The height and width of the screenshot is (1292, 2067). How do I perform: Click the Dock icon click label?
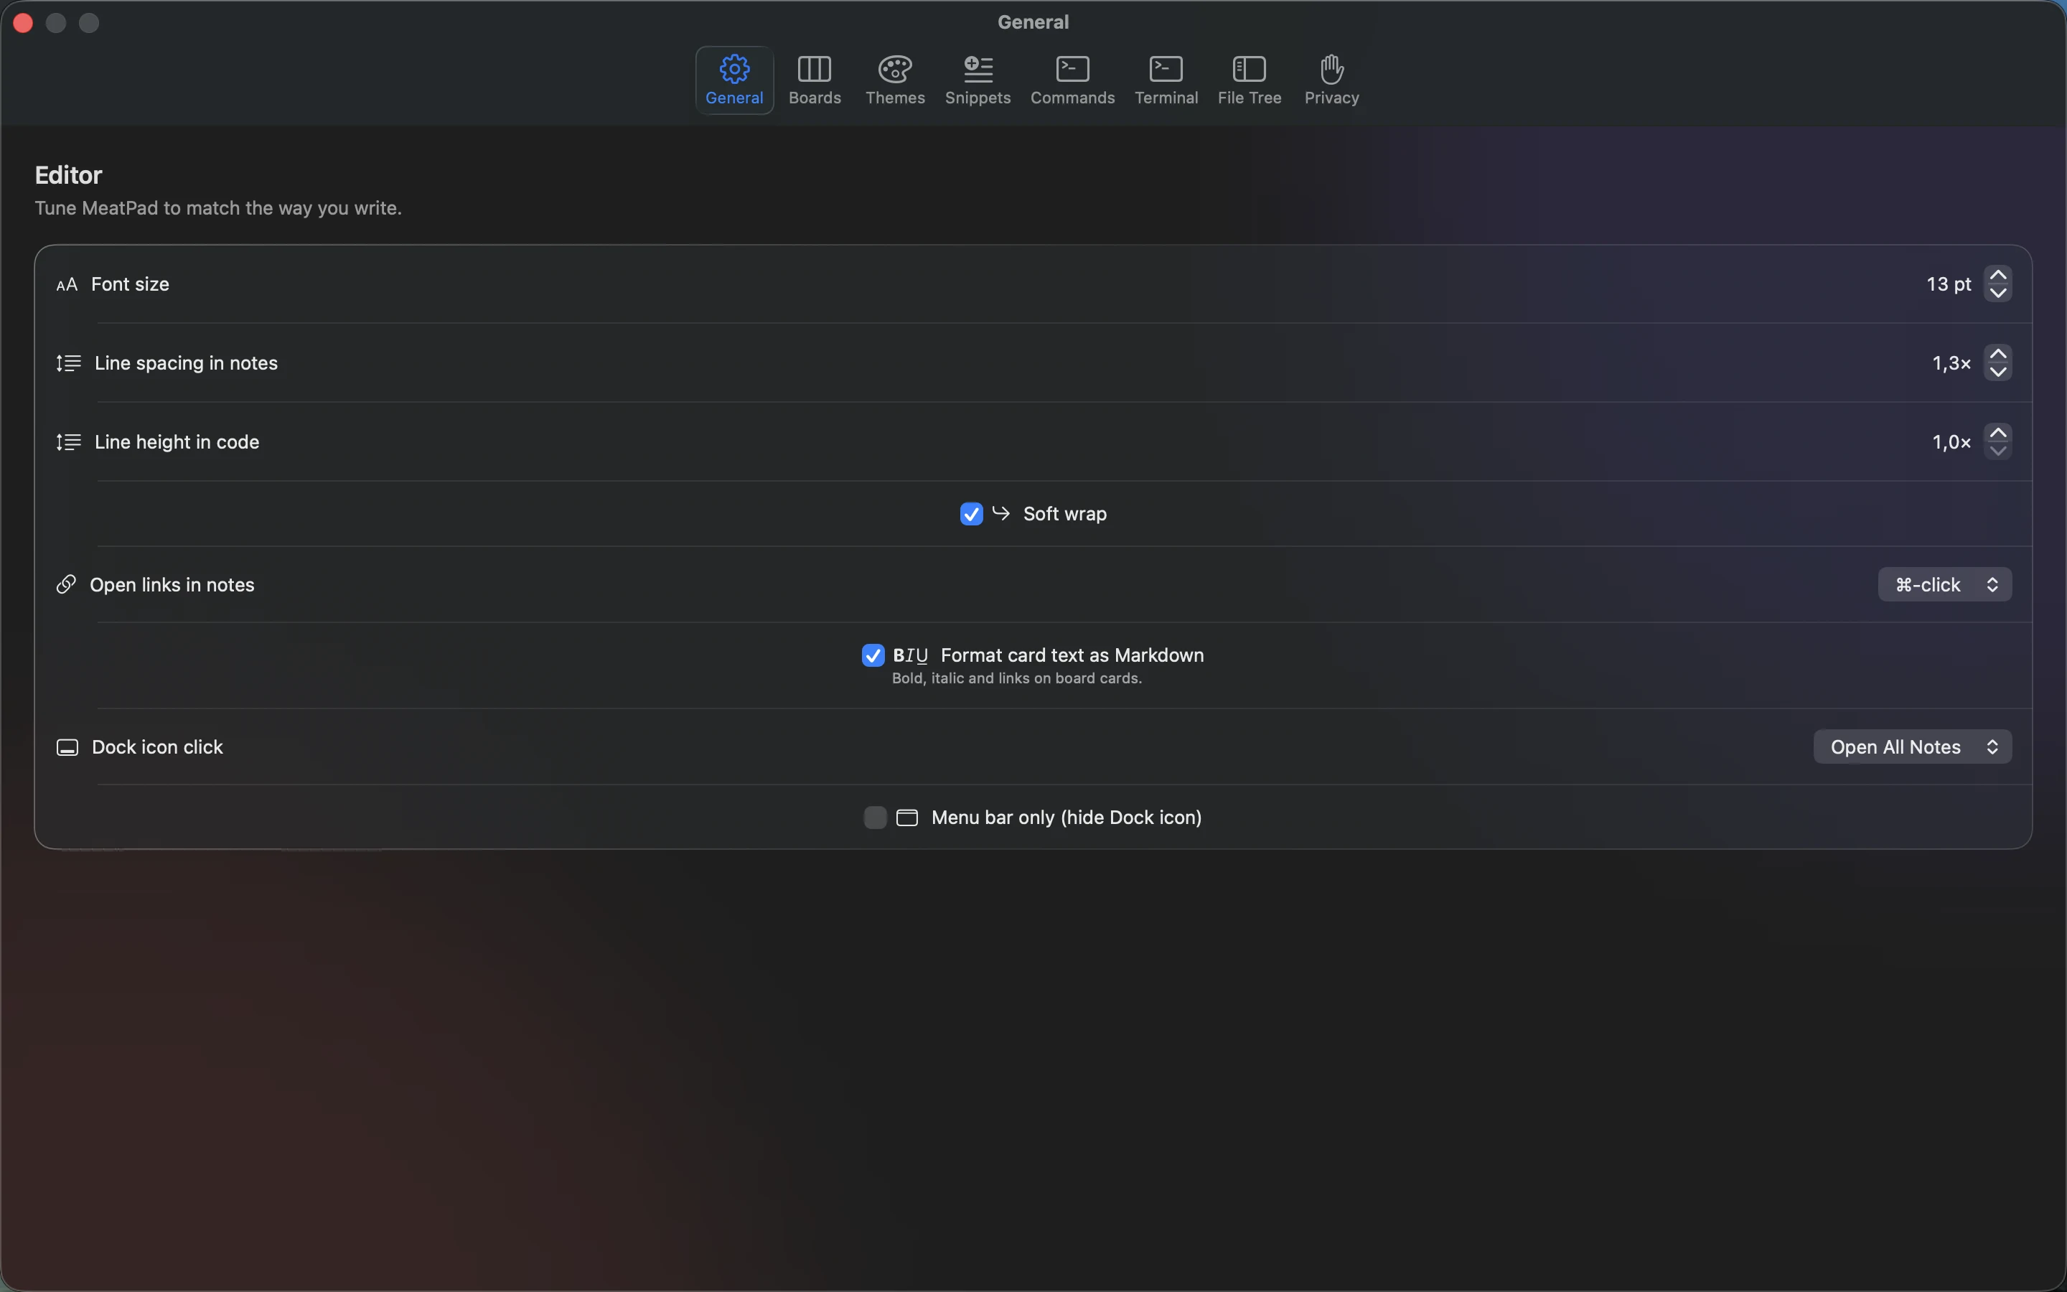(157, 746)
